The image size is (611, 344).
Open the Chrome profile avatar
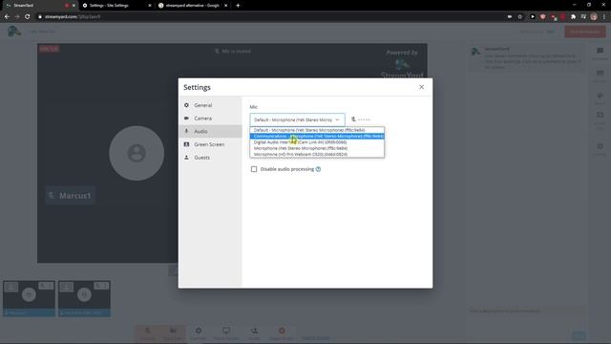coord(594,17)
